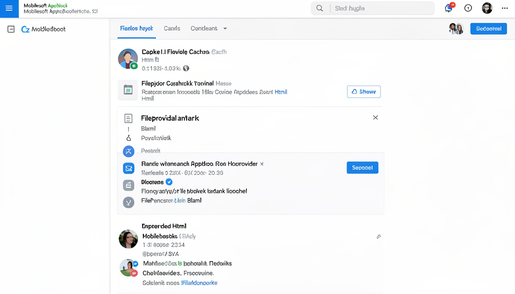This screenshot has width=515, height=294.
Task: Click the document icon beside Filepjdor Corahrckk
Action: click(x=128, y=90)
